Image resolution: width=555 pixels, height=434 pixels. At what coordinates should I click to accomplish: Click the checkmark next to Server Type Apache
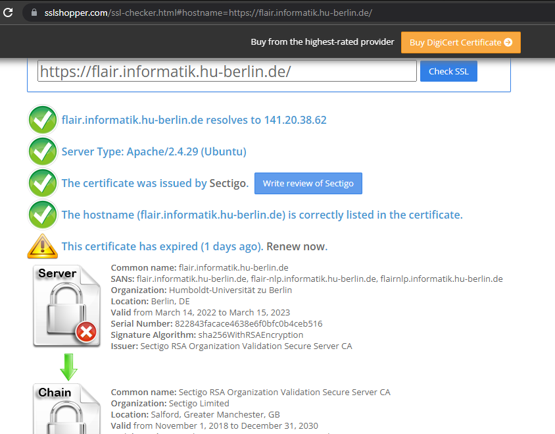[42, 151]
